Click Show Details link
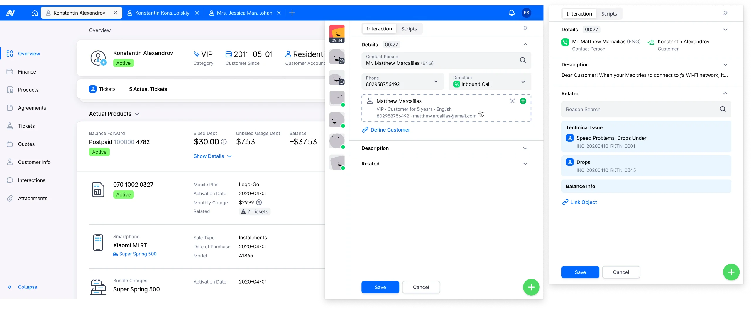 213,156
